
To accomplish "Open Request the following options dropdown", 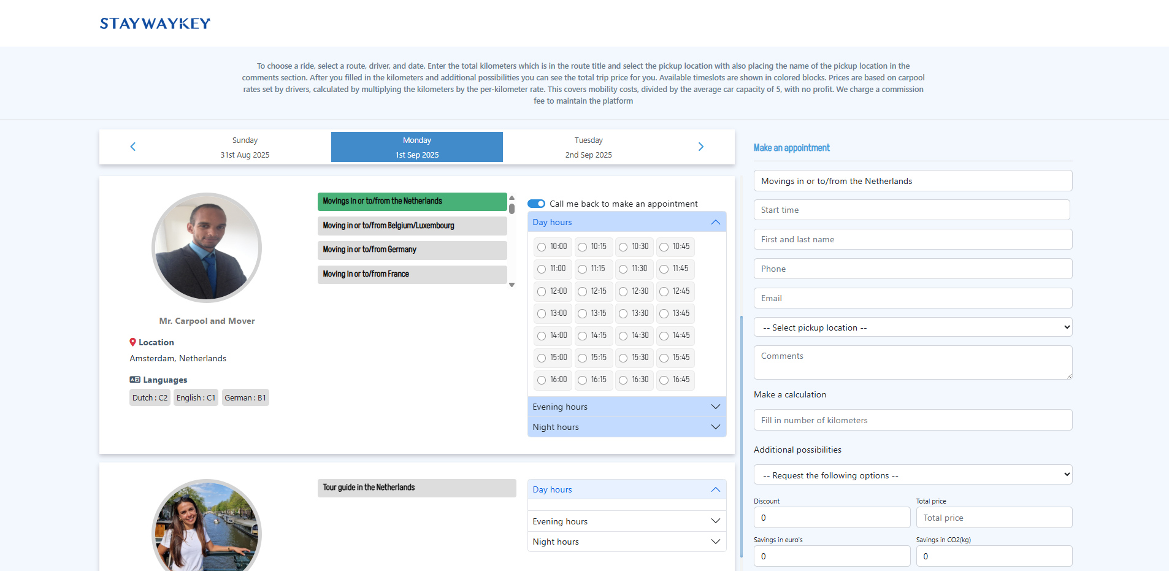I will 913,475.
